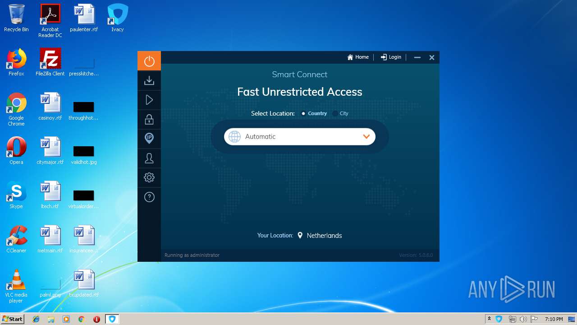The image size is (577, 325).
Task: Click the Running as administrator status text
Action: tap(192, 255)
